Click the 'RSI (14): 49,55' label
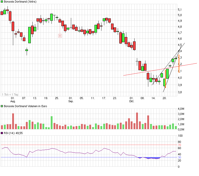199x176 pixels. pyautogui.click(x=13, y=133)
